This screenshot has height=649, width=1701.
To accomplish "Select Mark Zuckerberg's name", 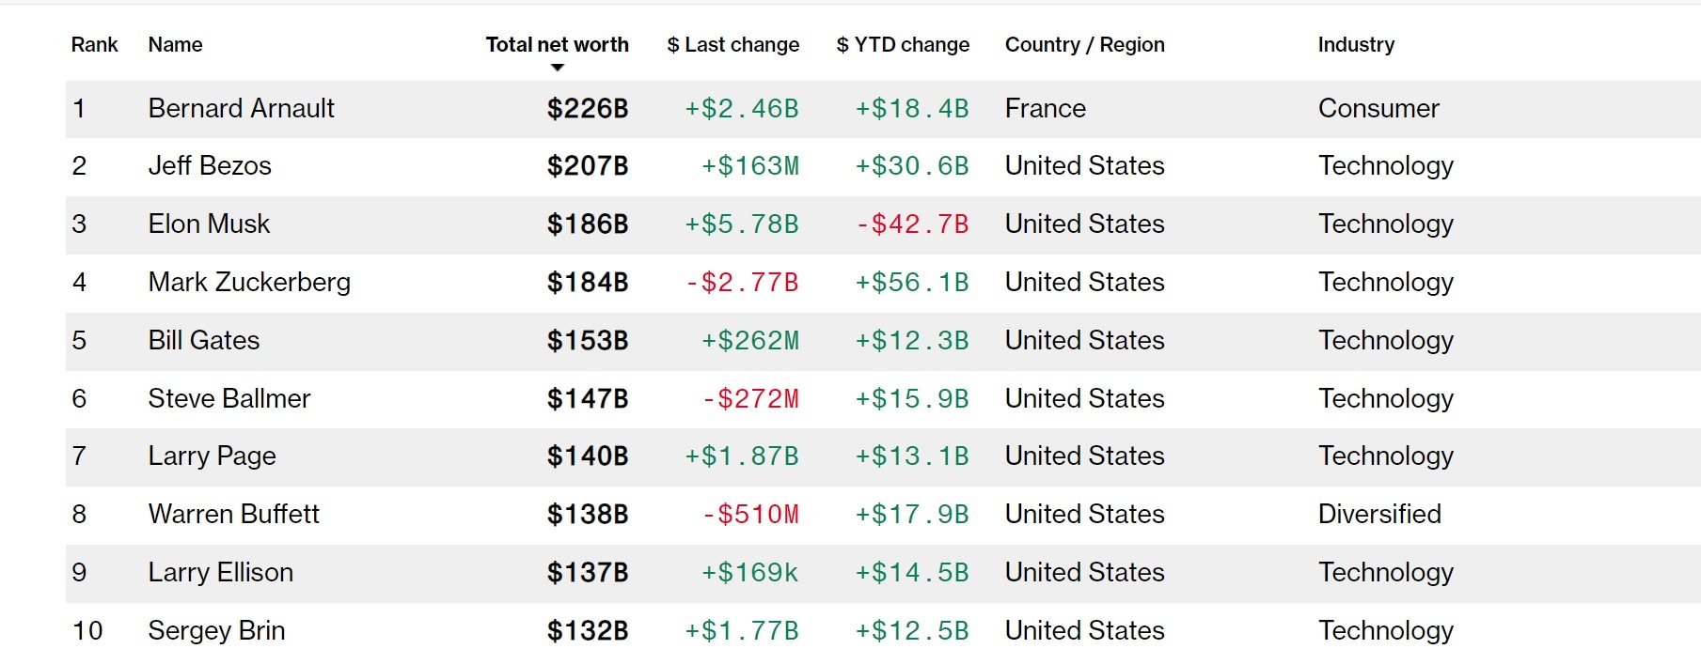I will [249, 282].
